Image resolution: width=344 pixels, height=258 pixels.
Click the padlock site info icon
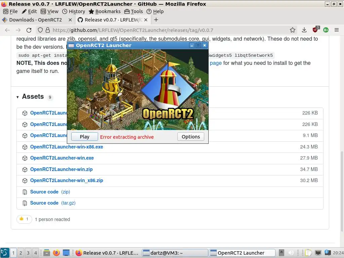coord(48,30)
